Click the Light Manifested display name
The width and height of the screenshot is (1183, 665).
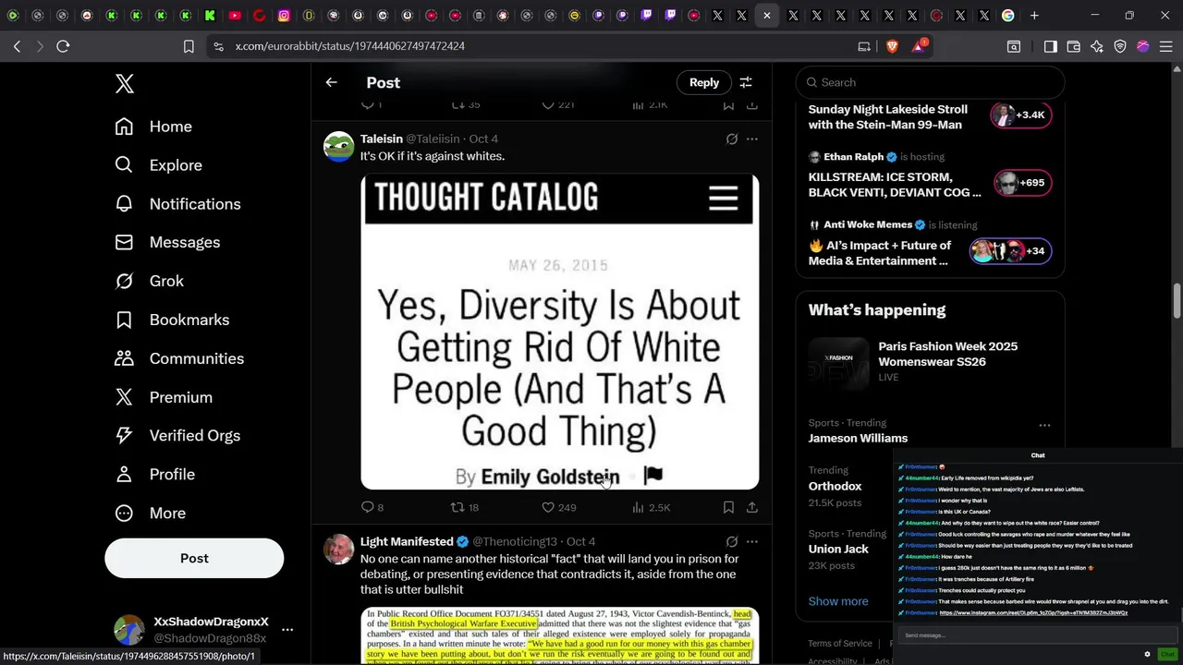[407, 541]
